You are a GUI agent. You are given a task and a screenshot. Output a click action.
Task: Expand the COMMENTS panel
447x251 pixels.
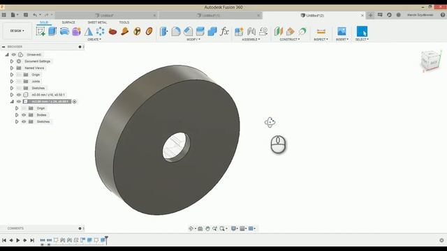(x=80, y=228)
